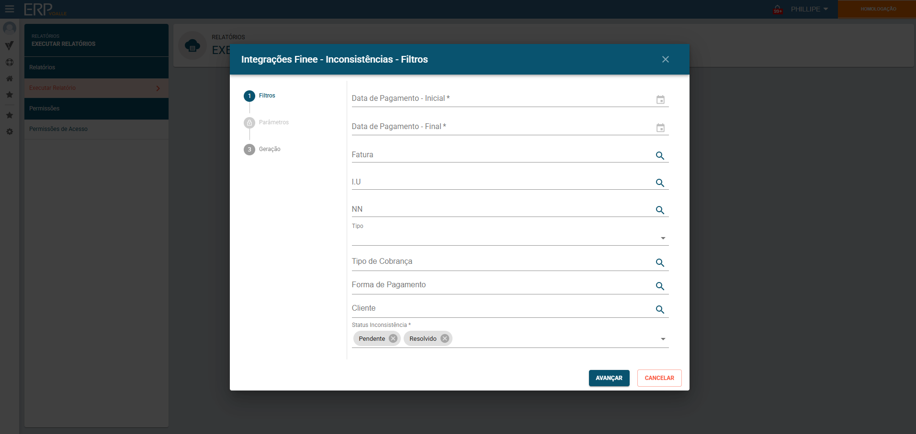Viewport: 916px width, 434px height.
Task: Open Forma de Pagamento search lookup
Action: point(660,286)
